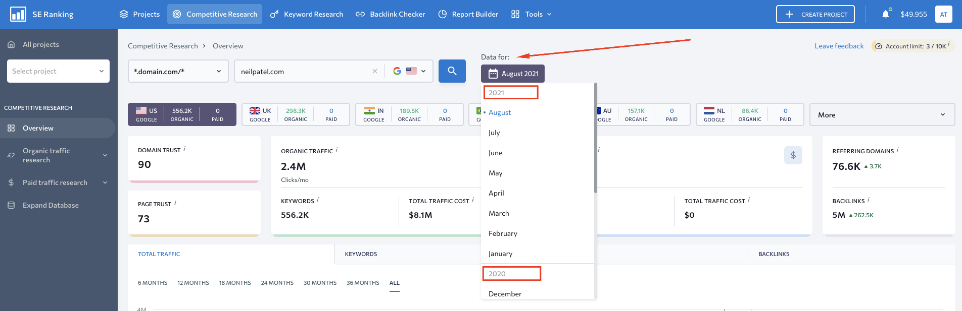Click the Keywords info icon
The image size is (962, 311).
coord(318,200)
